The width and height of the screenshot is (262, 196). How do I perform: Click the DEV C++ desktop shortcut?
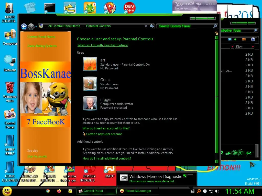coord(129,8)
